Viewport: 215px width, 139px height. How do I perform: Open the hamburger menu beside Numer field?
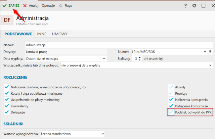click(210, 52)
